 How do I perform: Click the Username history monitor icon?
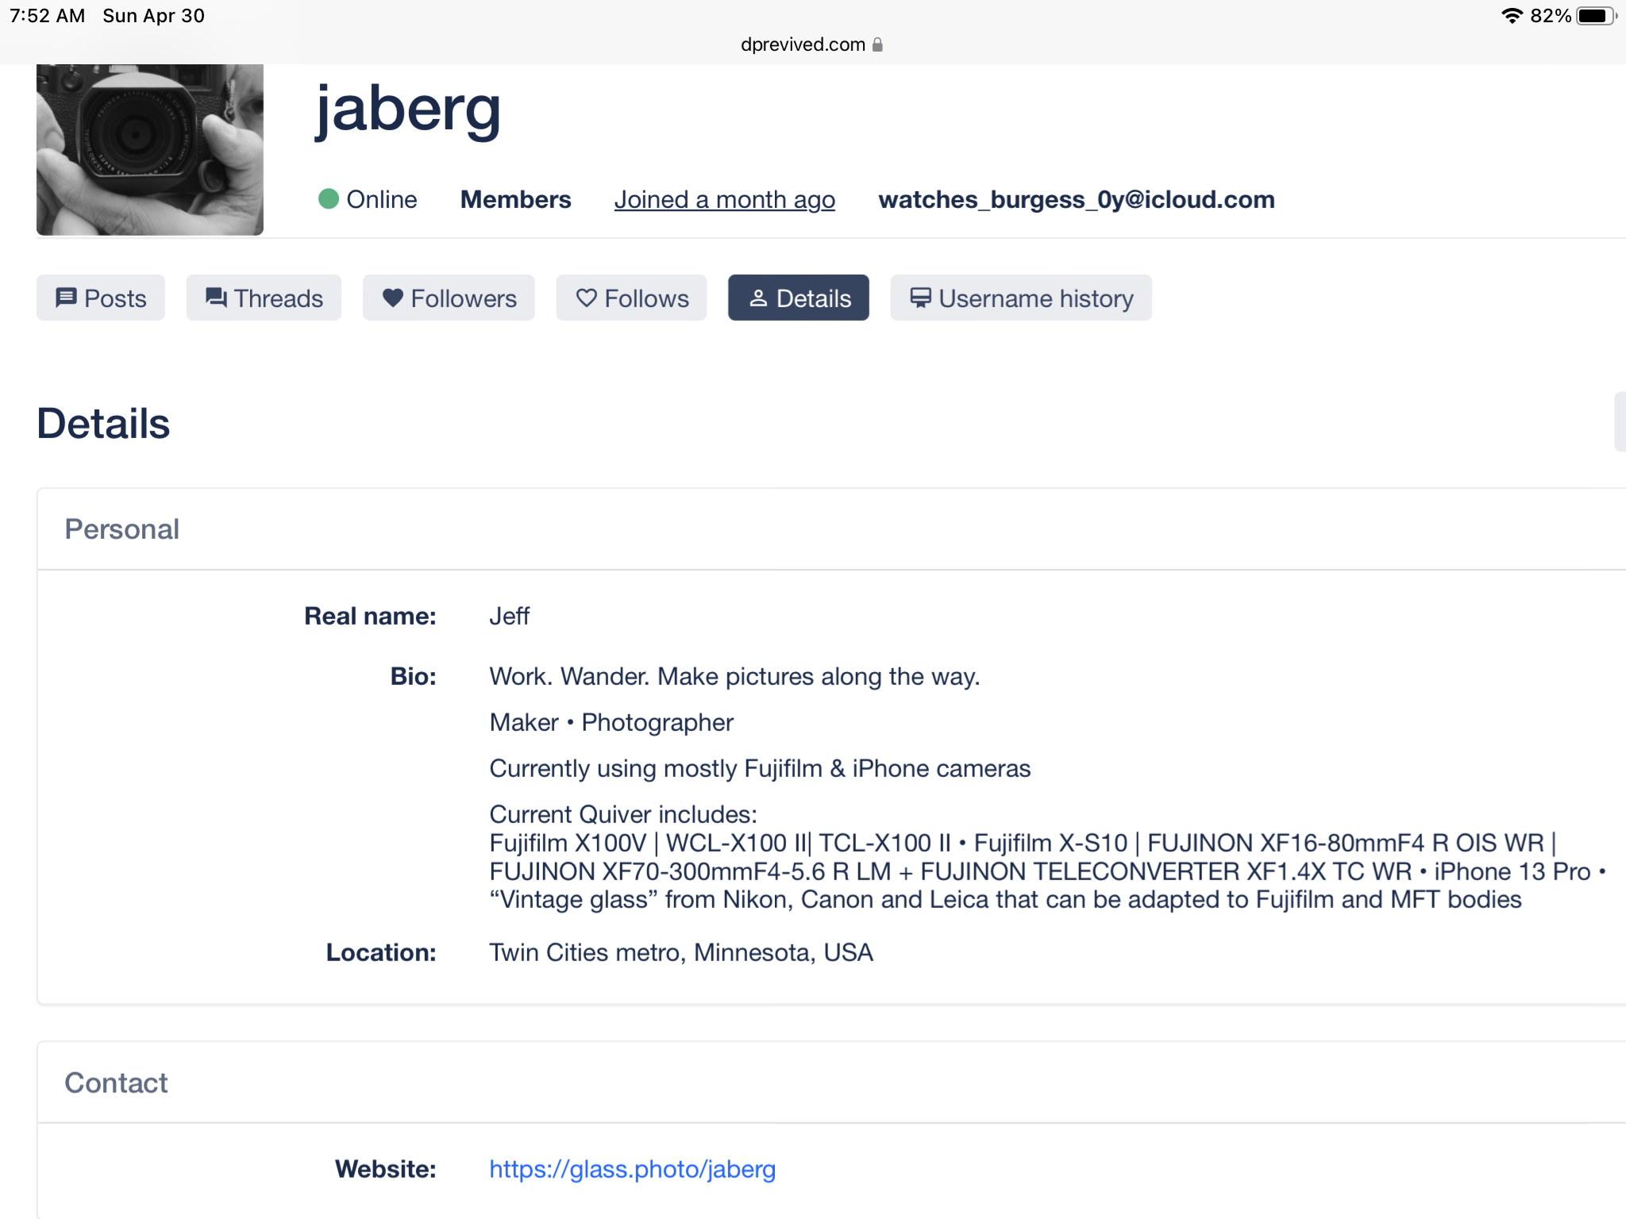click(920, 298)
